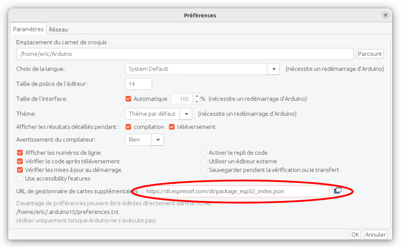Open the additional board URLs editor window icon
Image resolution: width=401 pixels, height=249 pixels.
tap(337, 191)
